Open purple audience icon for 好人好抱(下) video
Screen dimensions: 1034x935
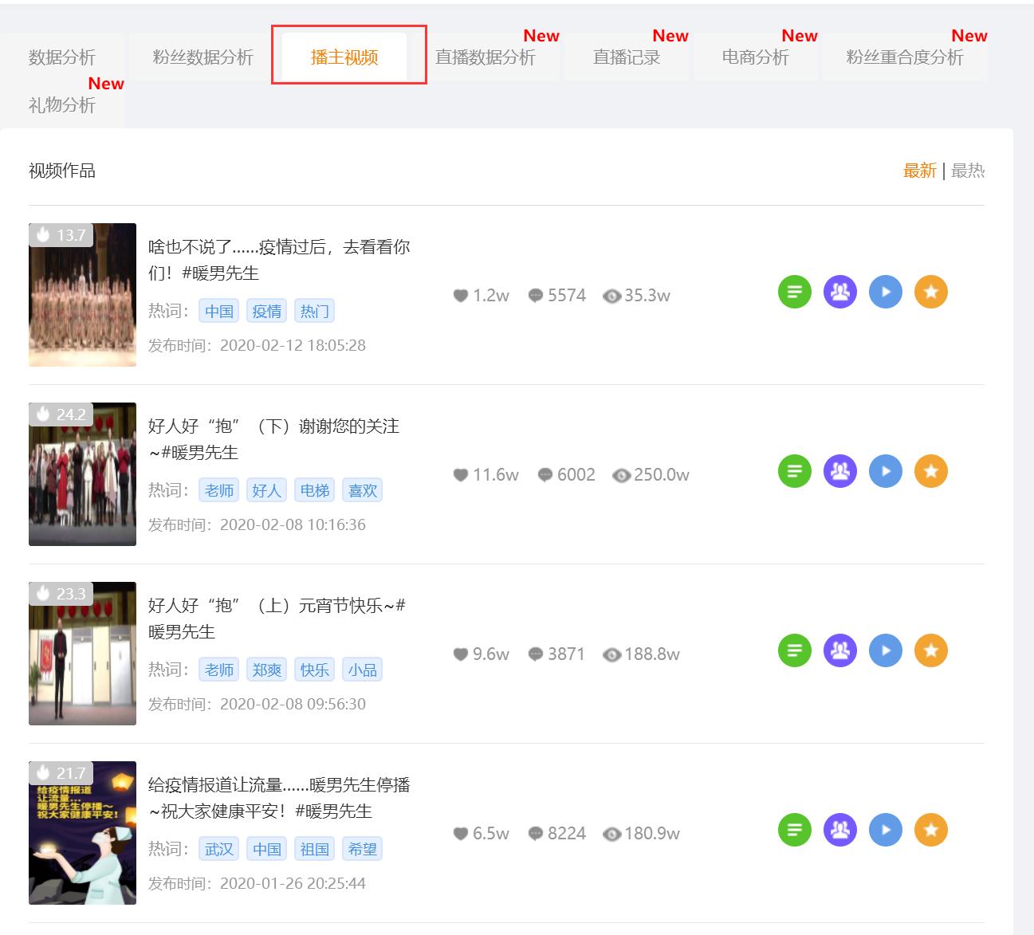839,471
